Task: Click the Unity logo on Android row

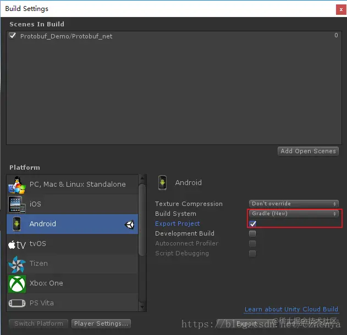Action: pyautogui.click(x=129, y=225)
